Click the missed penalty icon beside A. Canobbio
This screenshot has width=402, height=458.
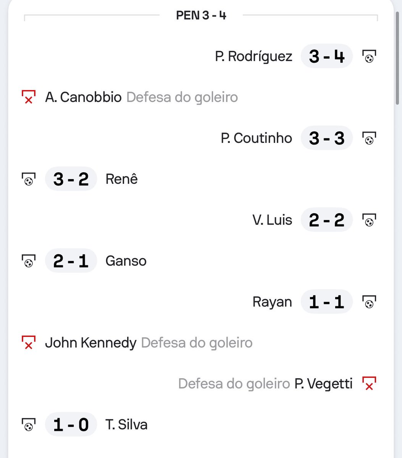(x=29, y=97)
